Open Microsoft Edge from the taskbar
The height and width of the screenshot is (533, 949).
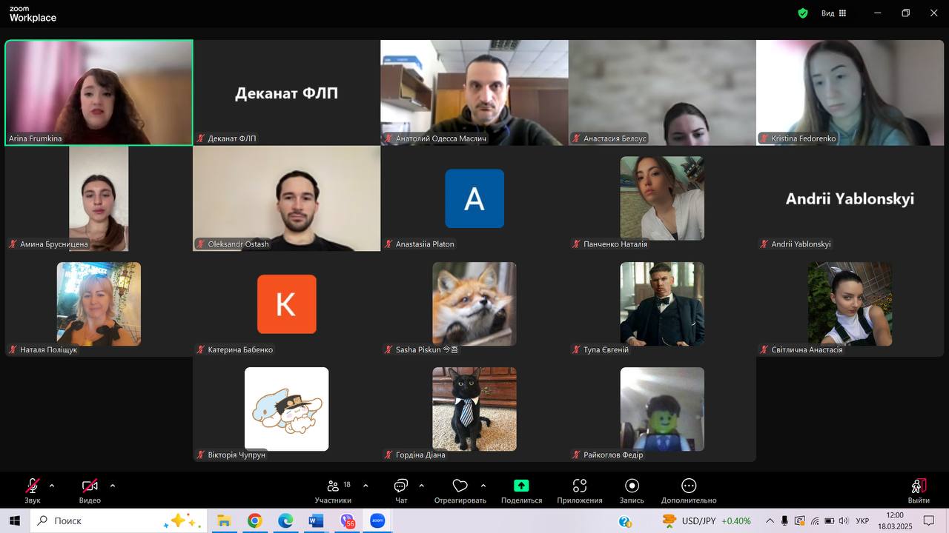pyautogui.click(x=285, y=521)
